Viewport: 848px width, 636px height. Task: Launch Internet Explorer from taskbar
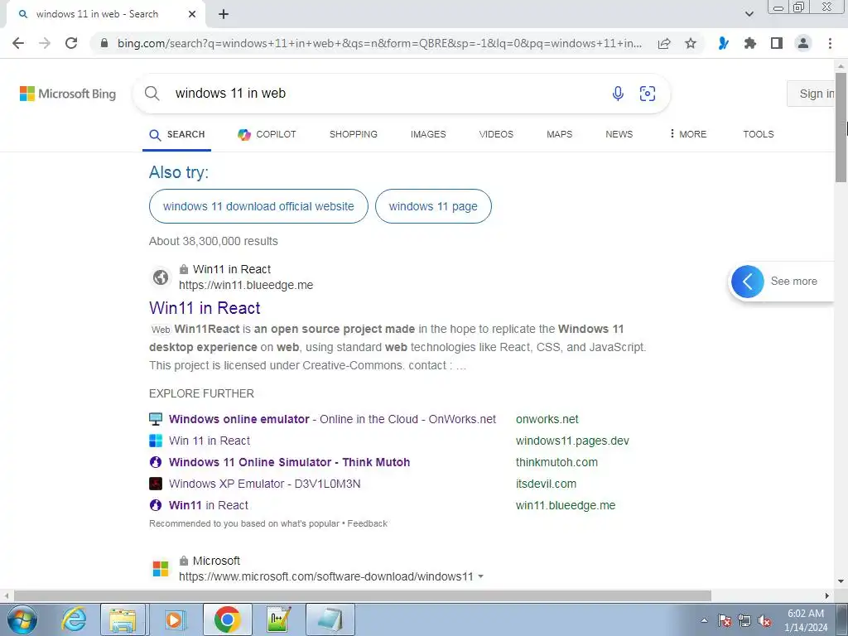pyautogui.click(x=74, y=619)
